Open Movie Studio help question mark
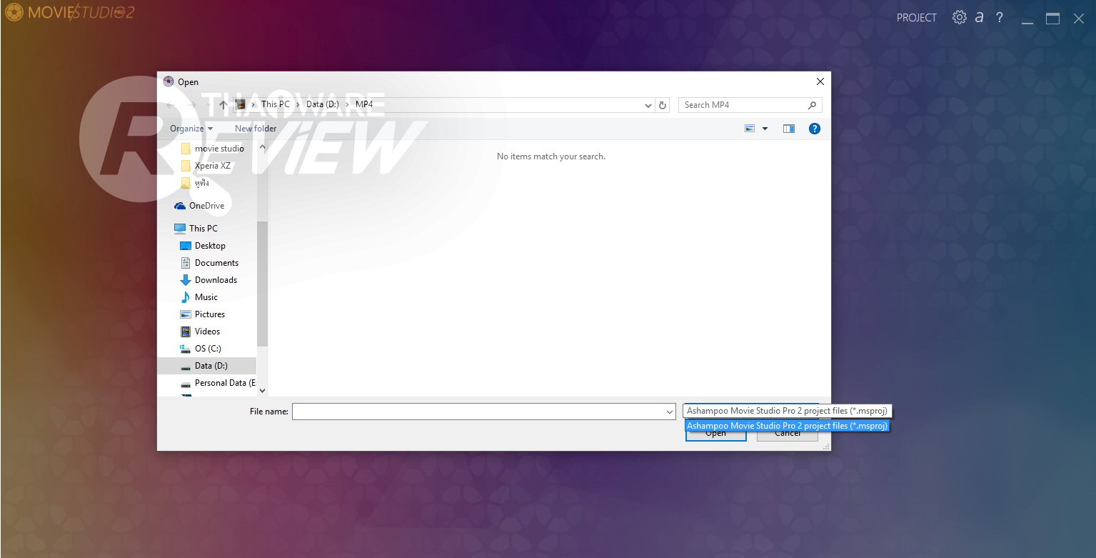Screen dimensions: 1096x558 pos(1000,17)
